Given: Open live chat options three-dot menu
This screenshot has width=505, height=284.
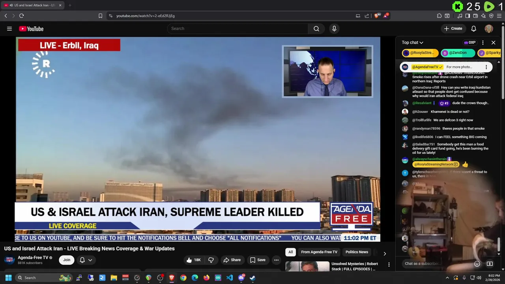Looking at the screenshot, I should [483, 43].
